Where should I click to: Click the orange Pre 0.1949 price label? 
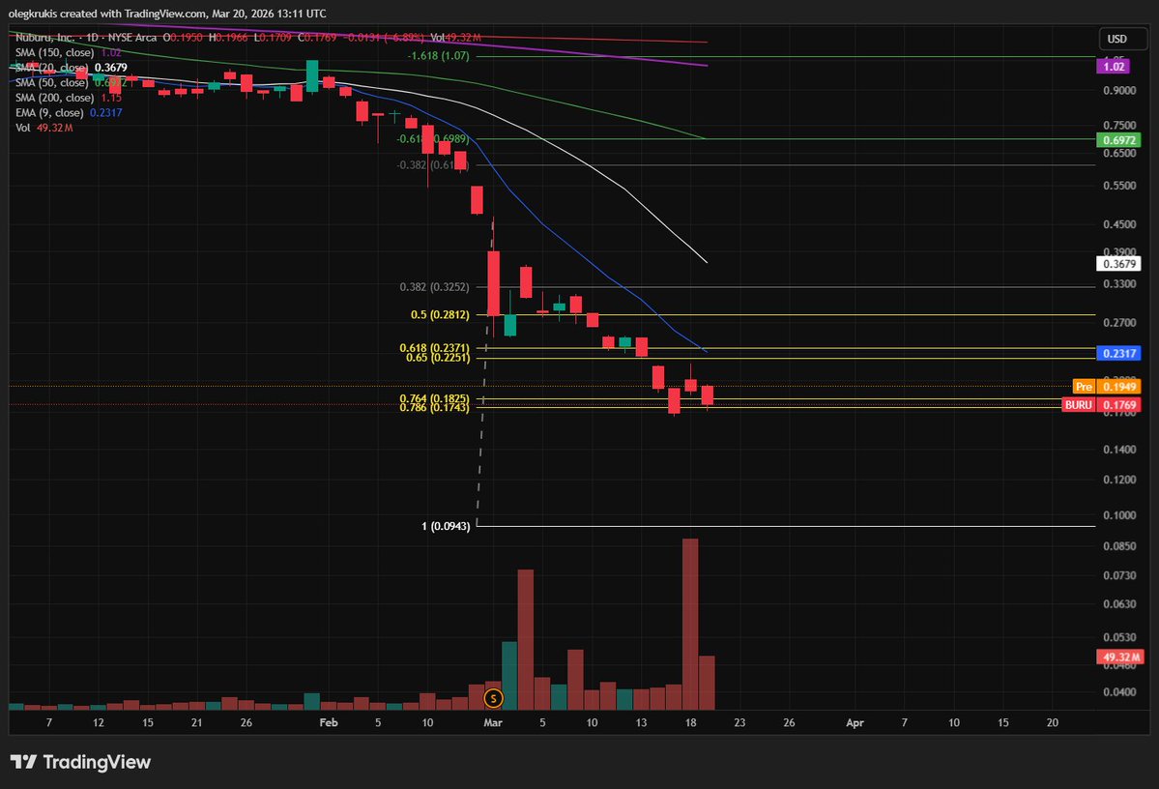1107,387
